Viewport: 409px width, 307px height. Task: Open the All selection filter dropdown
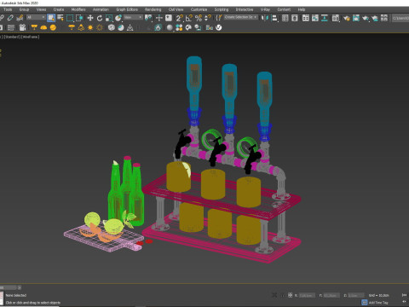[36, 18]
